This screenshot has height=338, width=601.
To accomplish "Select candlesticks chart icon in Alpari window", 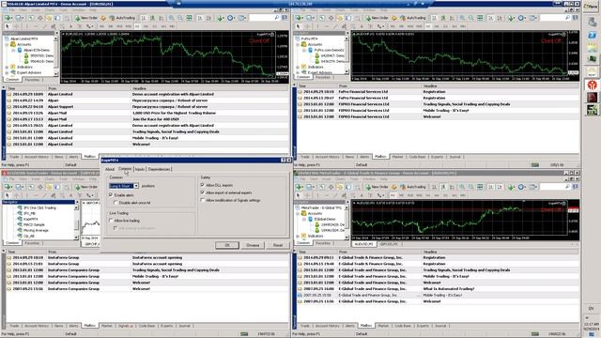I will click(152, 18).
